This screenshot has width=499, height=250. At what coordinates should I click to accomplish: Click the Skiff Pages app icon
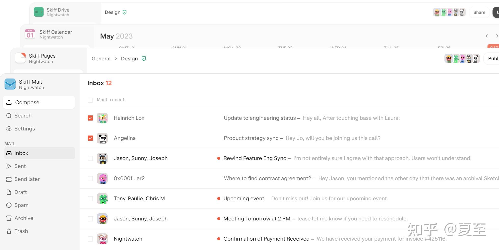point(20,58)
